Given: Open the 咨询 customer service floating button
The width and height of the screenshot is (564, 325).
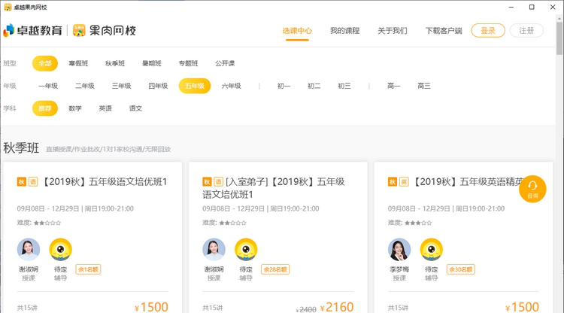Looking at the screenshot, I should tap(532, 189).
